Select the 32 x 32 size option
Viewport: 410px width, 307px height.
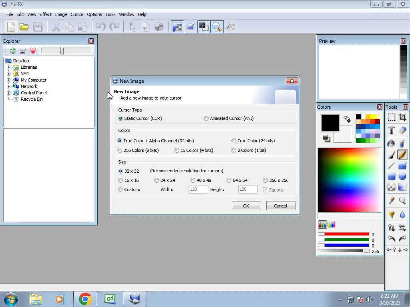(x=129, y=171)
